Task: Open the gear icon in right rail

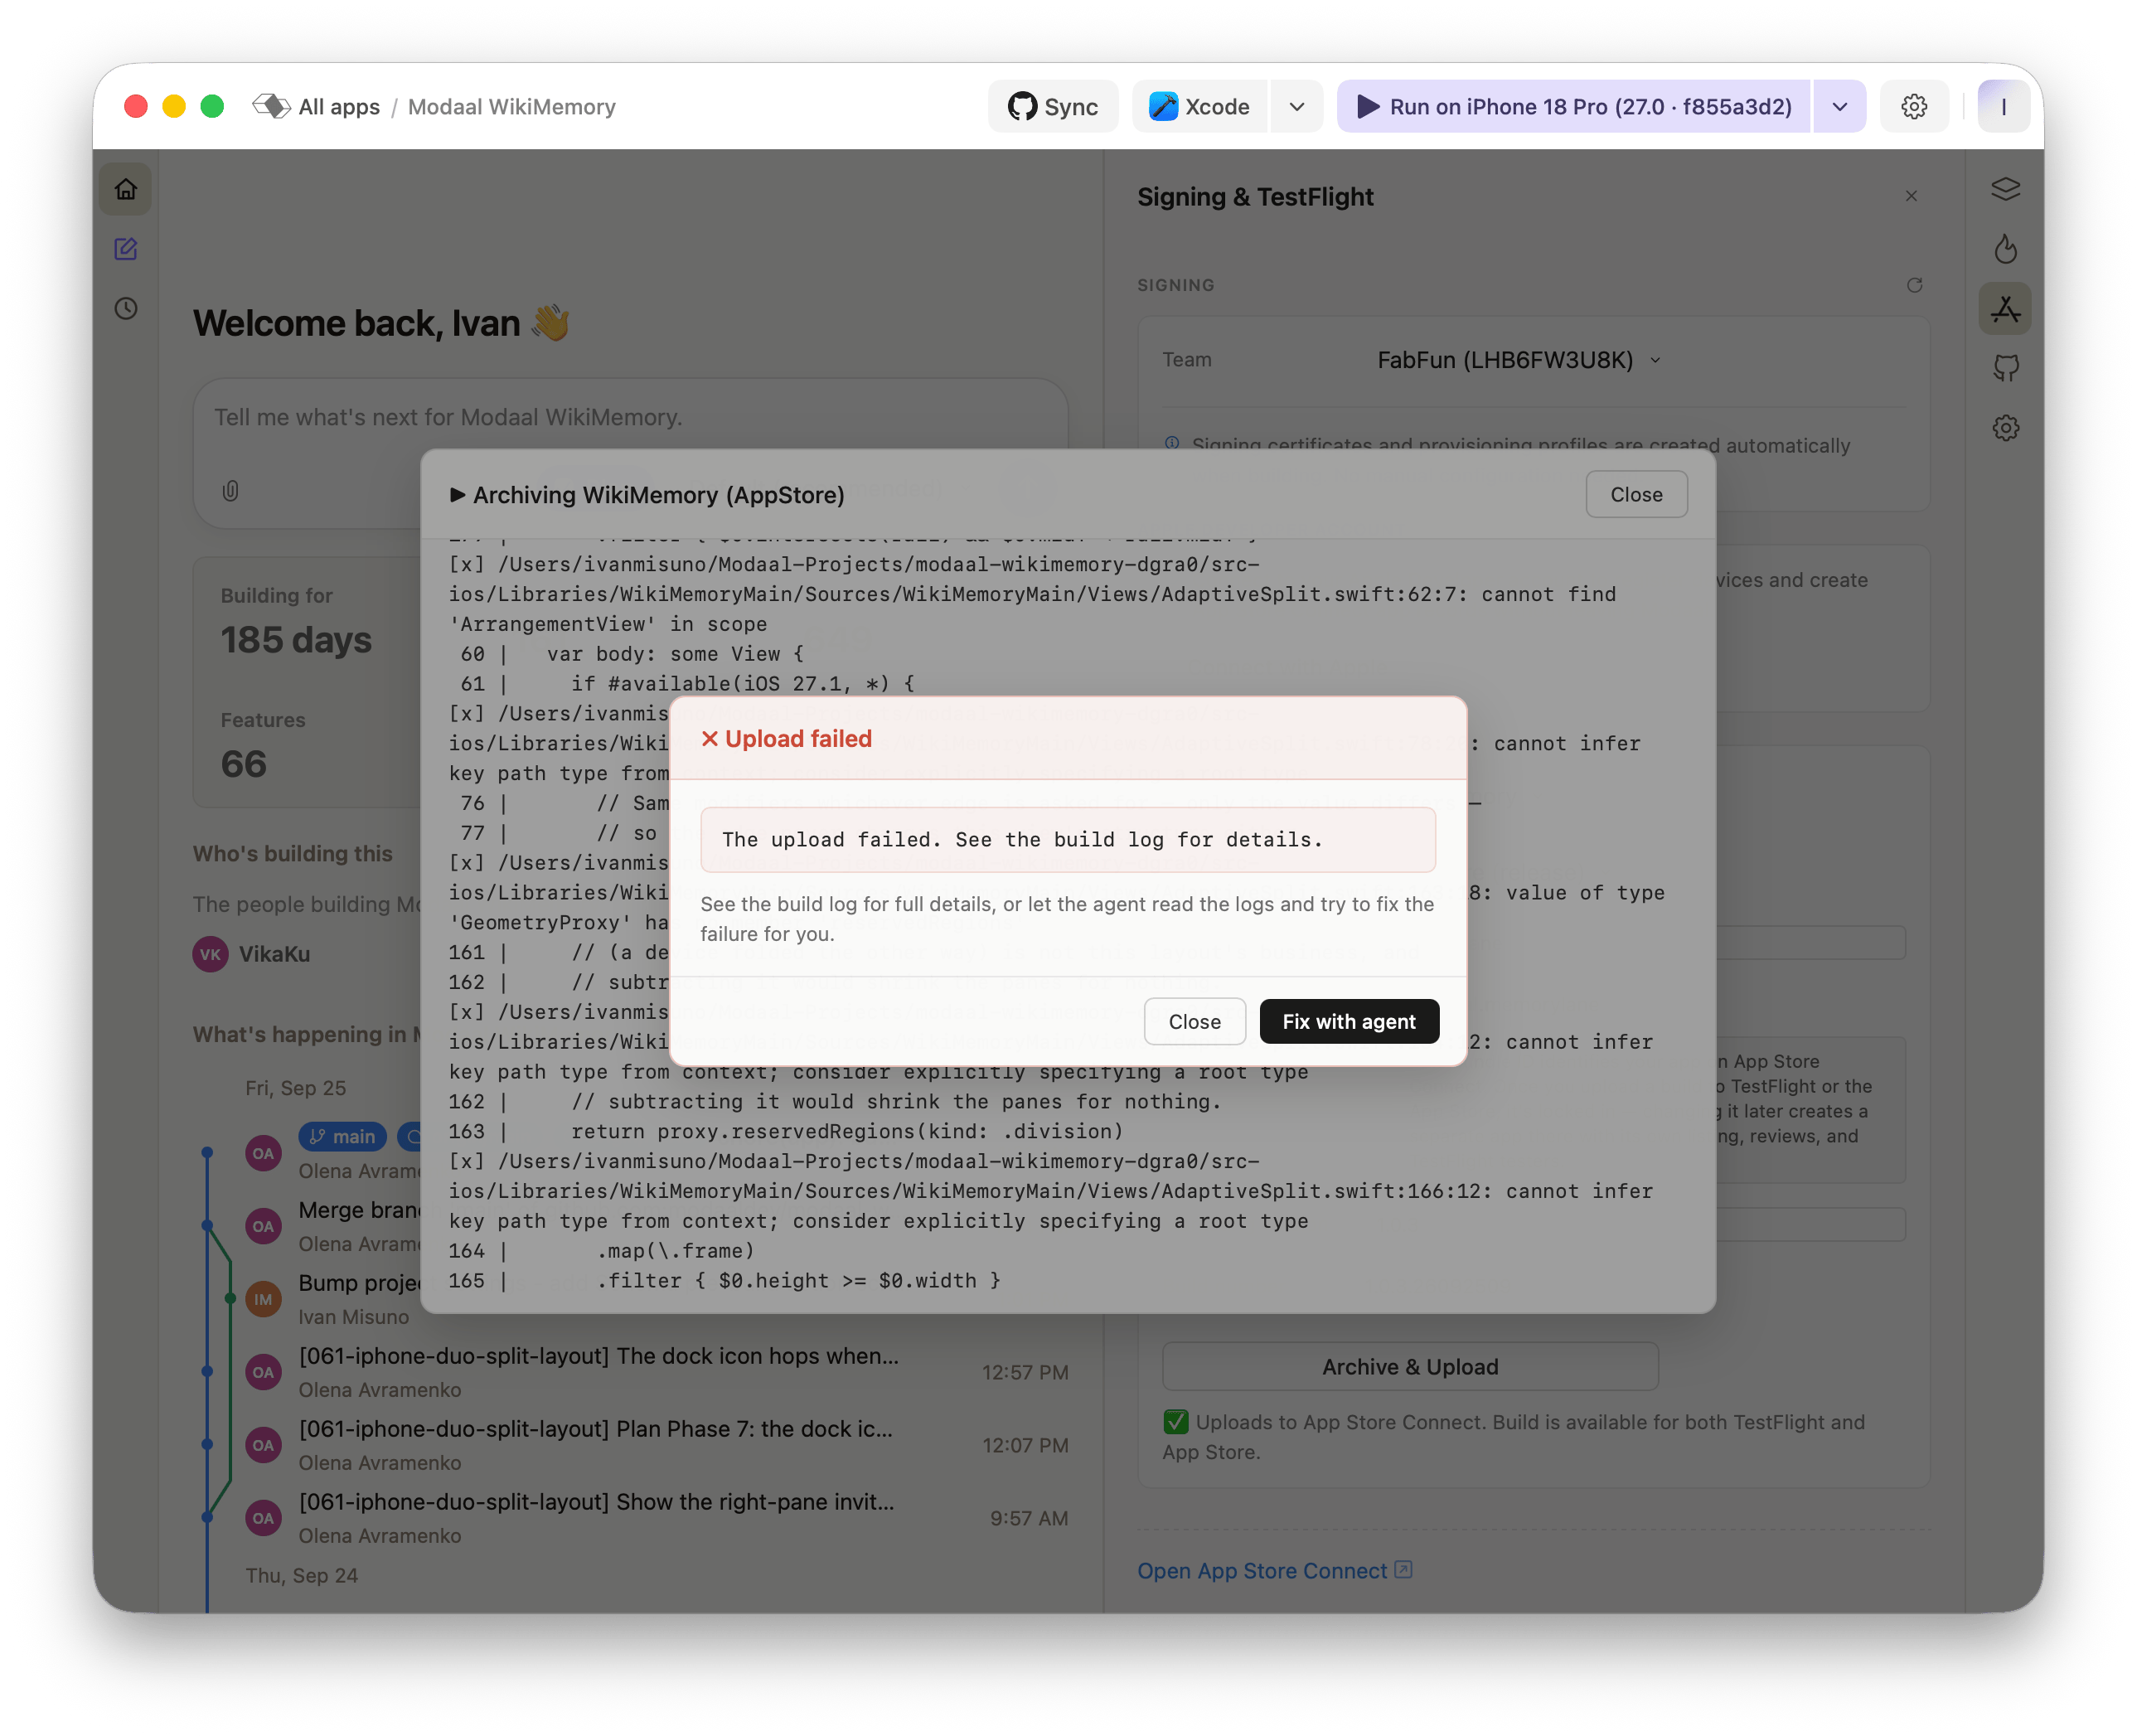Action: pyautogui.click(x=2005, y=429)
